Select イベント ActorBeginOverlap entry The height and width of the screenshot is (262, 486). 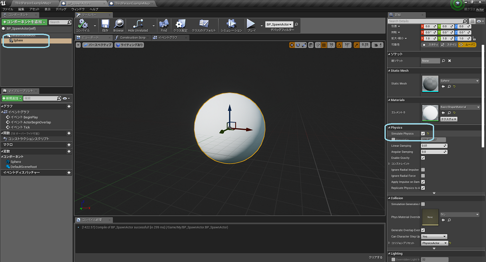pyautogui.click(x=31, y=122)
